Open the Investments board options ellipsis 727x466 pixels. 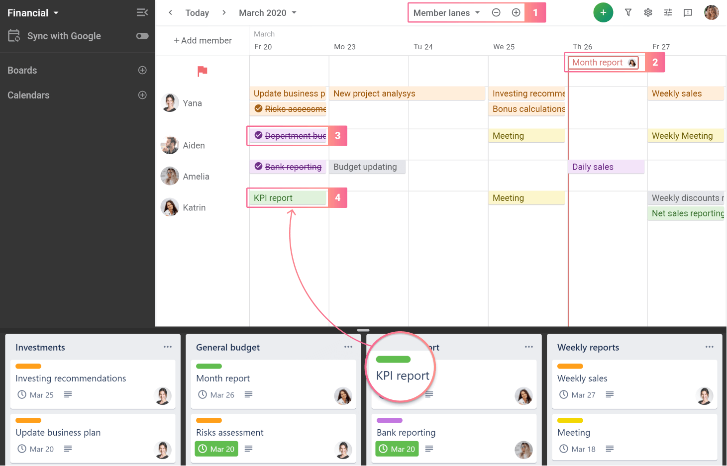(168, 347)
